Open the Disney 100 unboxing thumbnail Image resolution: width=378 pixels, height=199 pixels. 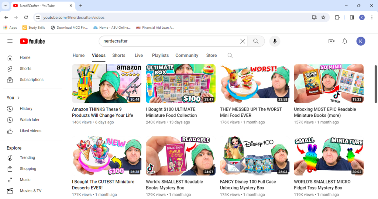255,156
